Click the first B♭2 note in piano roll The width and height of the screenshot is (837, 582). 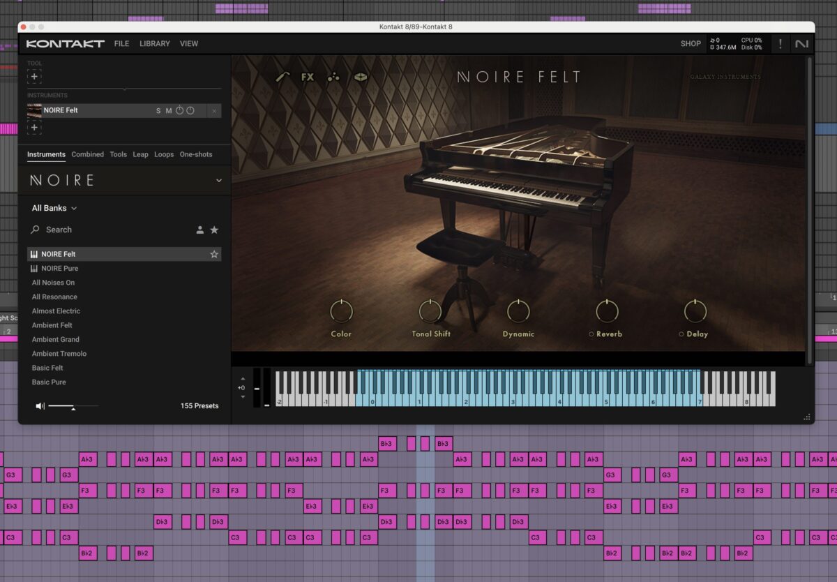pos(88,553)
